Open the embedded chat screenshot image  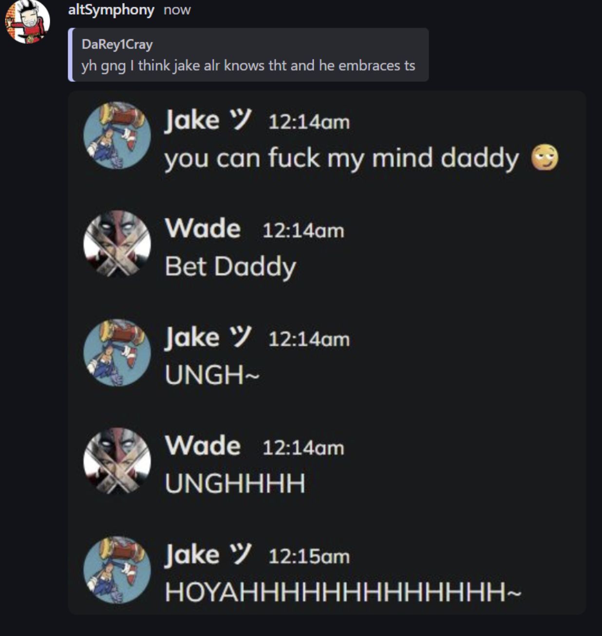point(327,353)
